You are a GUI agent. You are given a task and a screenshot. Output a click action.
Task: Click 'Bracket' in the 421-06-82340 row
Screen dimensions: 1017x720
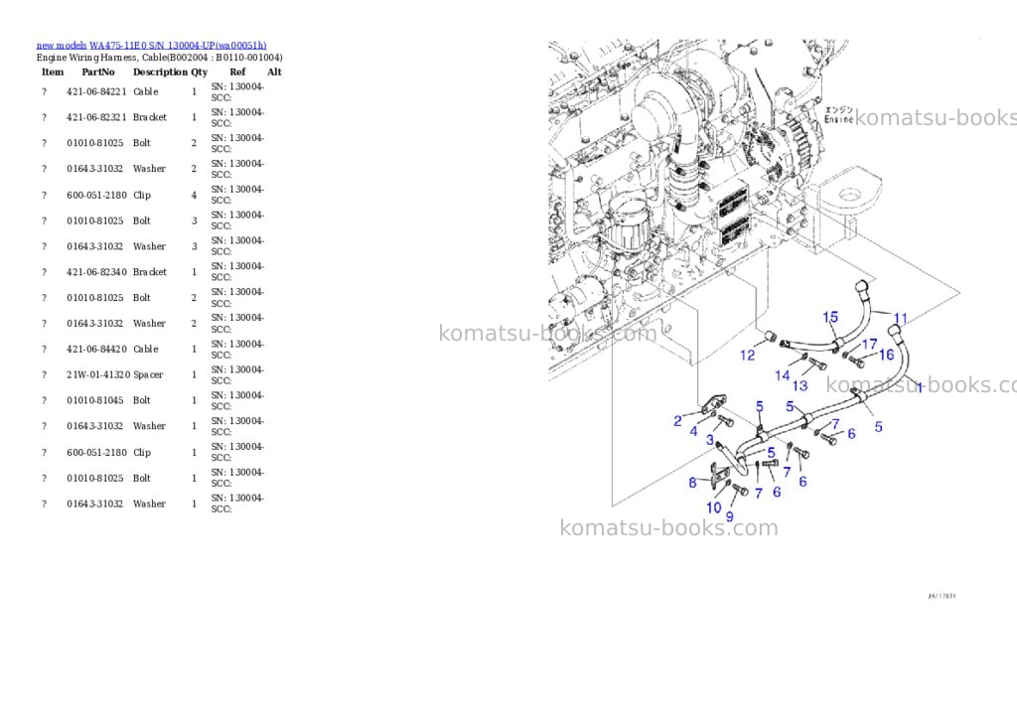click(x=150, y=272)
